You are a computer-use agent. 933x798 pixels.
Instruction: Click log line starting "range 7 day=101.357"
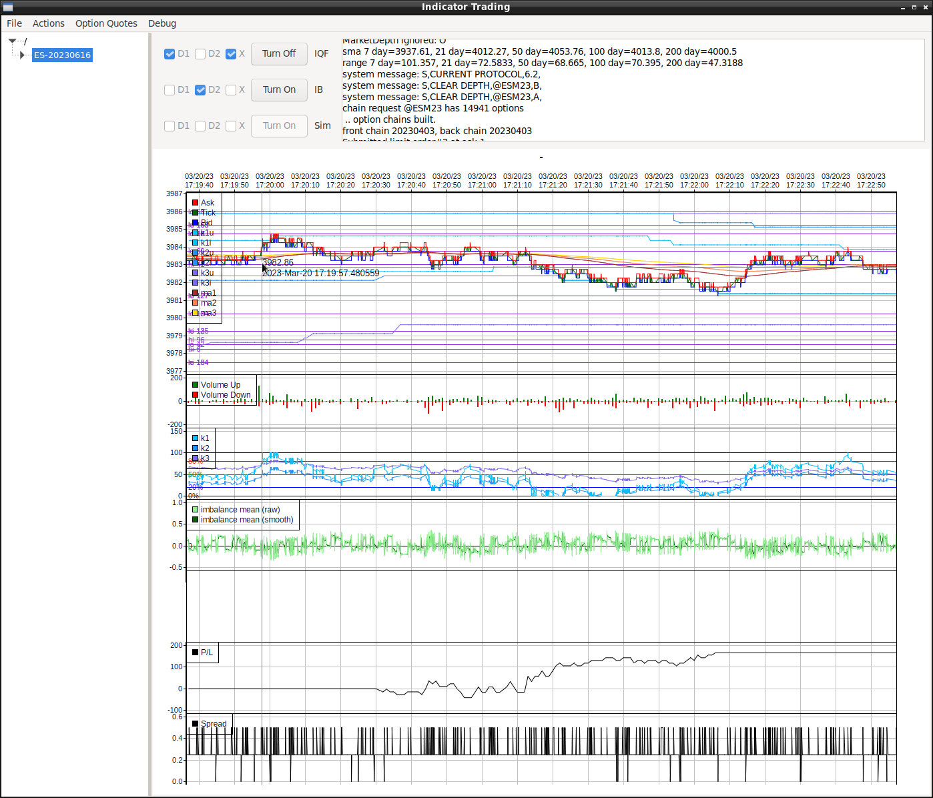543,63
